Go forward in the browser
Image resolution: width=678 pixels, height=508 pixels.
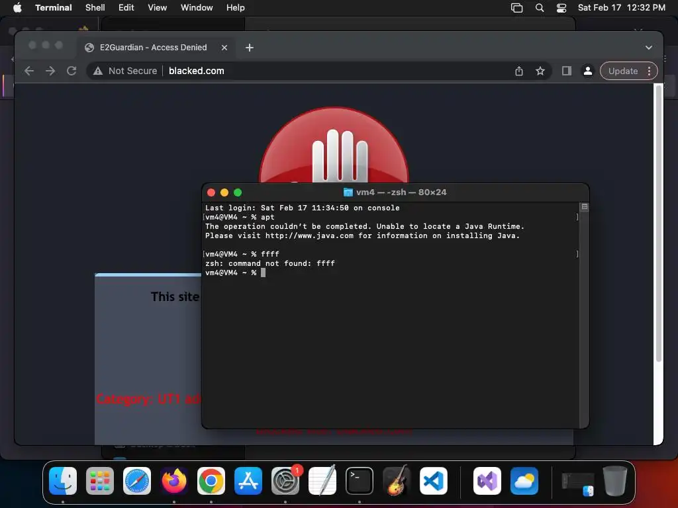(x=50, y=71)
